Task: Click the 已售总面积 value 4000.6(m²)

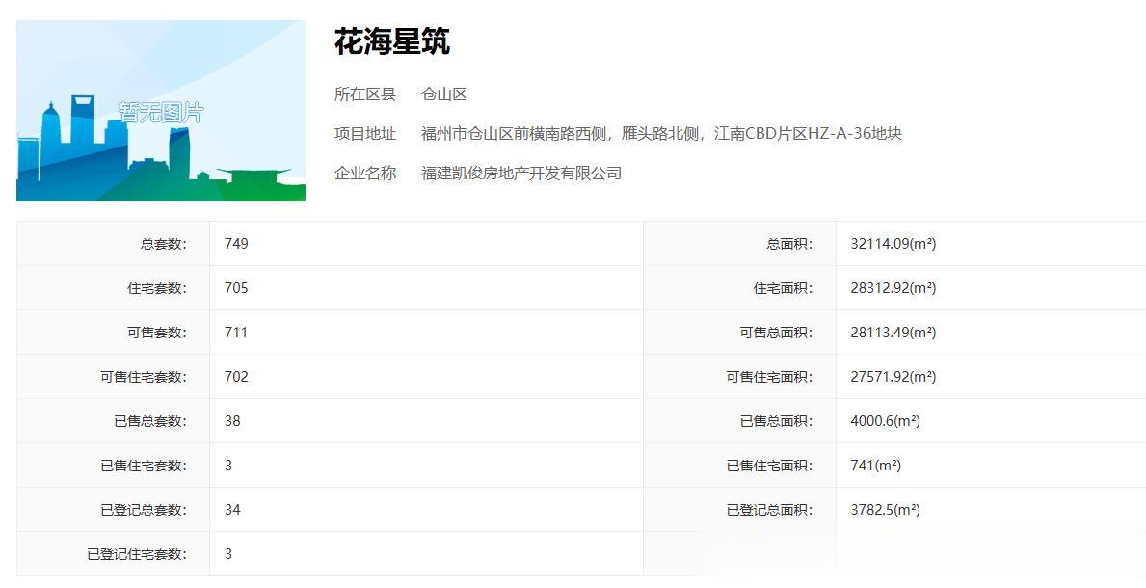Action: click(886, 421)
